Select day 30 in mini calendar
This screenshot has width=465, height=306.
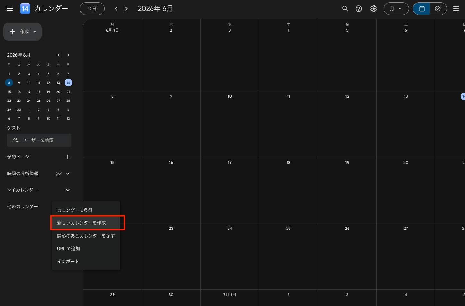[x=19, y=109]
